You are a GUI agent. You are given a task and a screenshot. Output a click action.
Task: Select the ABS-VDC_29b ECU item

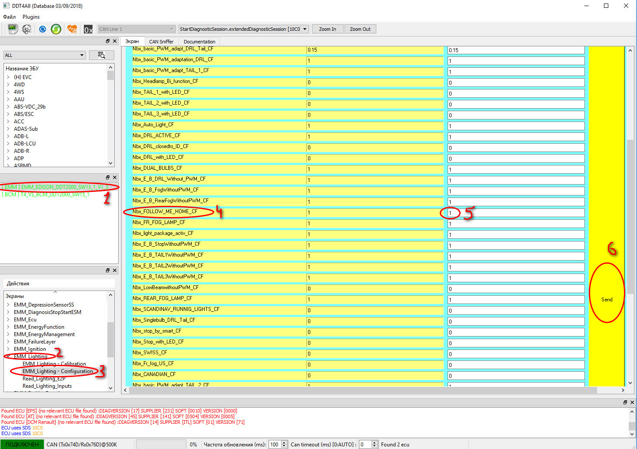pyautogui.click(x=30, y=107)
